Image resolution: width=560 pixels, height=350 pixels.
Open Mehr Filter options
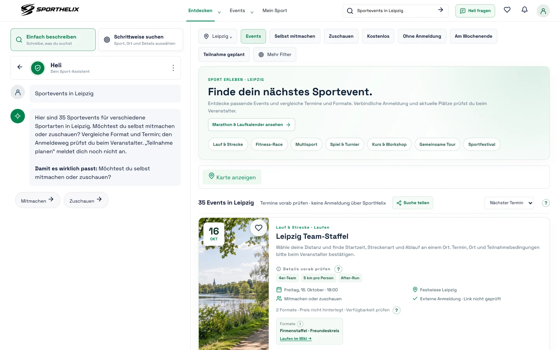[275, 54]
